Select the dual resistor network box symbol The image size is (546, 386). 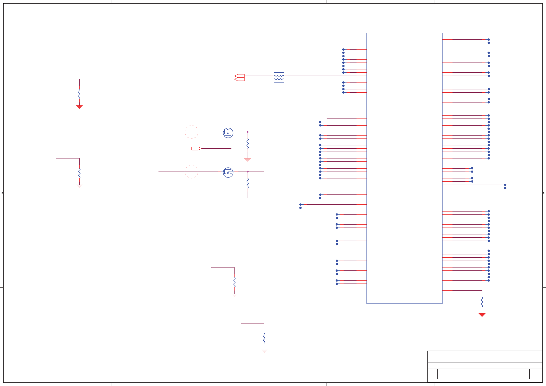(279, 78)
